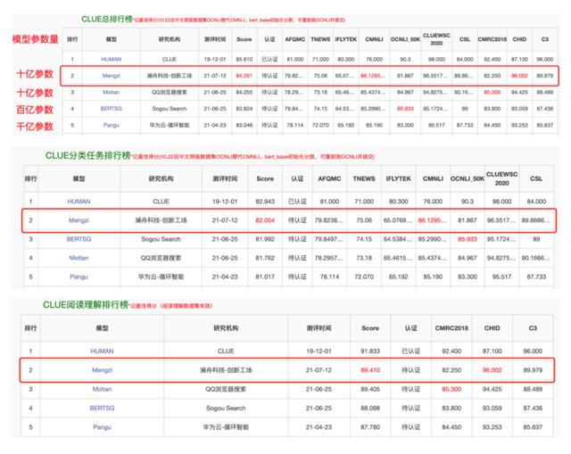This screenshot has width=571, height=454.
Task: Click HUMAN score 82.943 in 分类任务 table
Action: pyautogui.click(x=265, y=202)
